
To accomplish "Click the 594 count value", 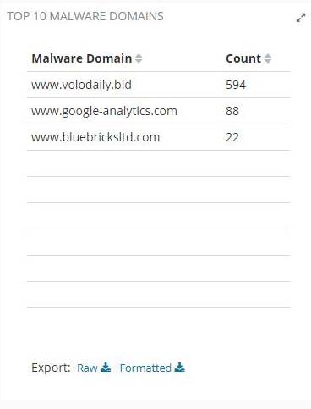I will (x=236, y=85).
